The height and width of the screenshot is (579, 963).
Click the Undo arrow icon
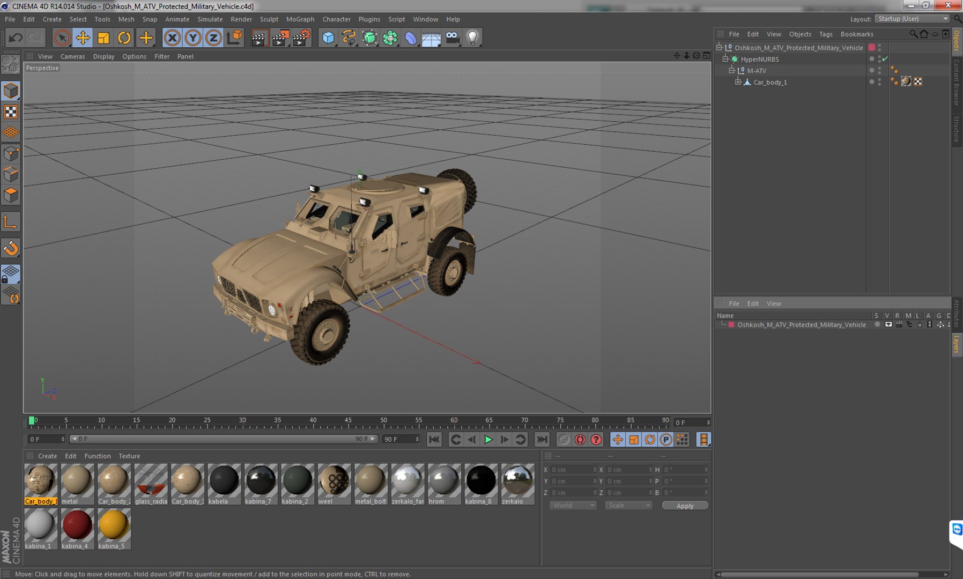tap(15, 38)
